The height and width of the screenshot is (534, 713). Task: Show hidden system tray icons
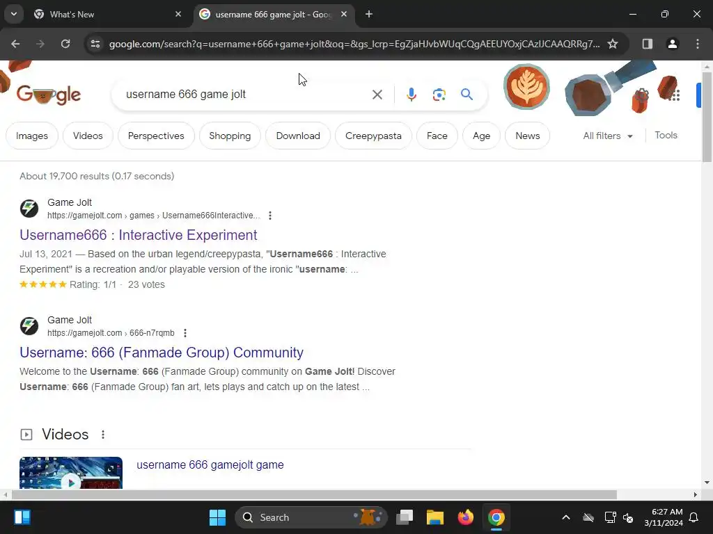(565, 517)
